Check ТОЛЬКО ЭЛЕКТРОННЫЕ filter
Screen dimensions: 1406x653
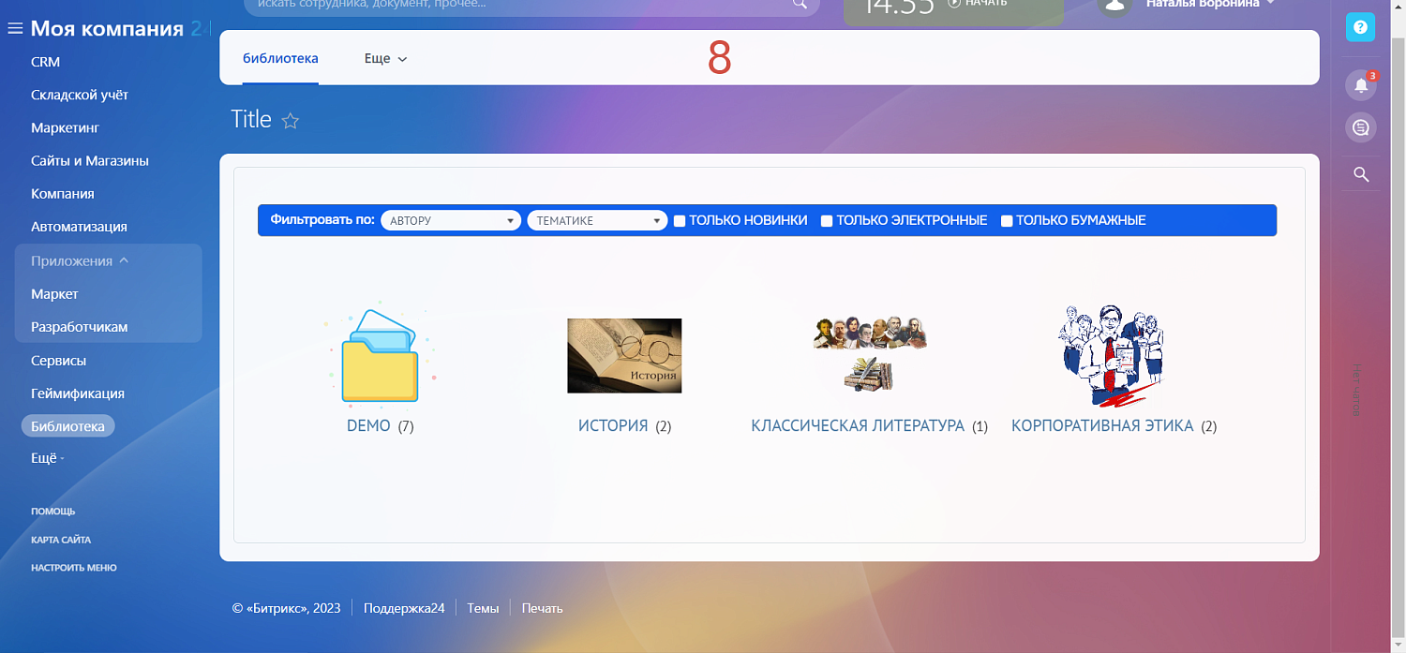point(826,220)
